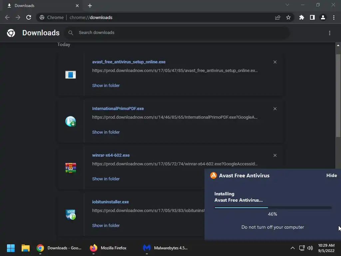Click the WinRAR books icon
Viewport: 341px width, 256px height.
tap(71, 168)
